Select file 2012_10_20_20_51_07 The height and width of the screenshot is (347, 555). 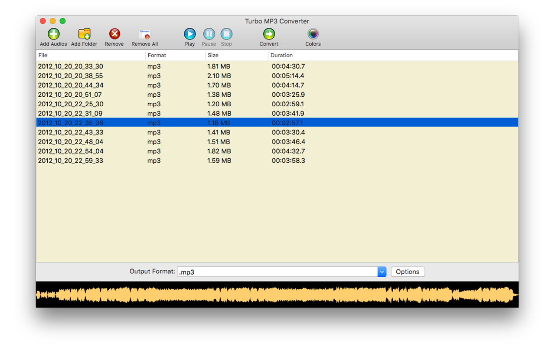coord(70,95)
